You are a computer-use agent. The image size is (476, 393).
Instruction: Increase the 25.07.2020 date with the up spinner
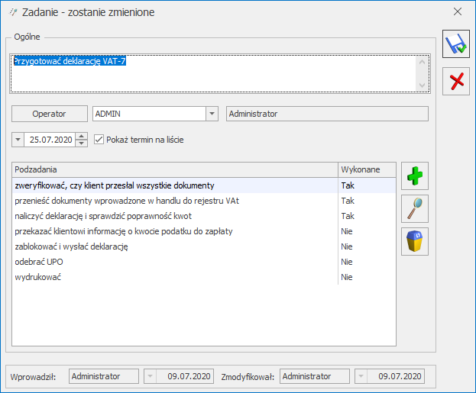81,136
